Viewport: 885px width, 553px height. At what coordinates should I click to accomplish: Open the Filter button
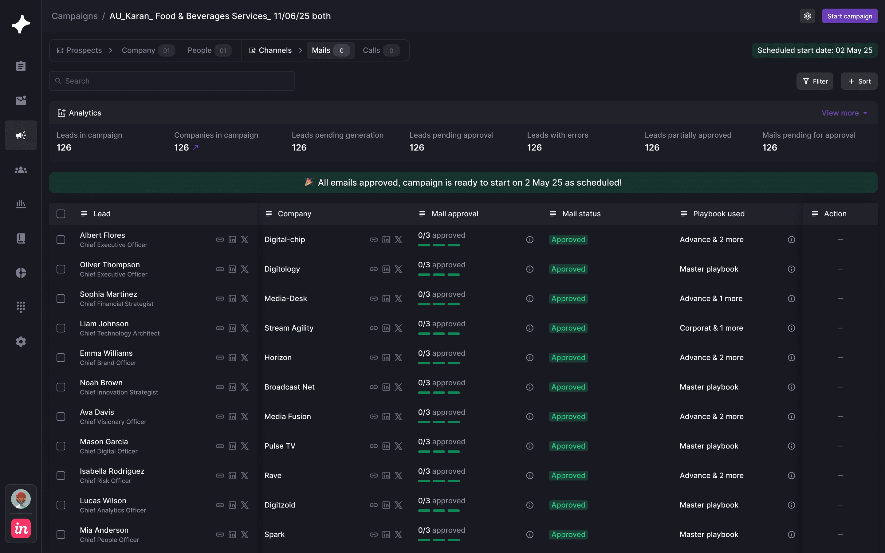coord(815,81)
